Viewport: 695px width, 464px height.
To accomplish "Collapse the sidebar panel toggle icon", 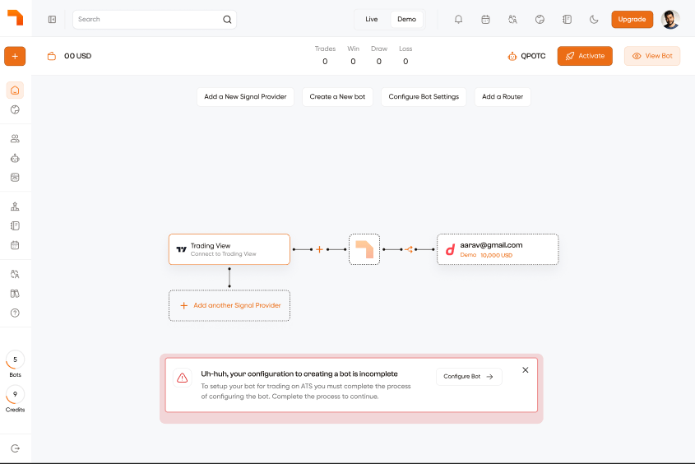I will (x=53, y=20).
